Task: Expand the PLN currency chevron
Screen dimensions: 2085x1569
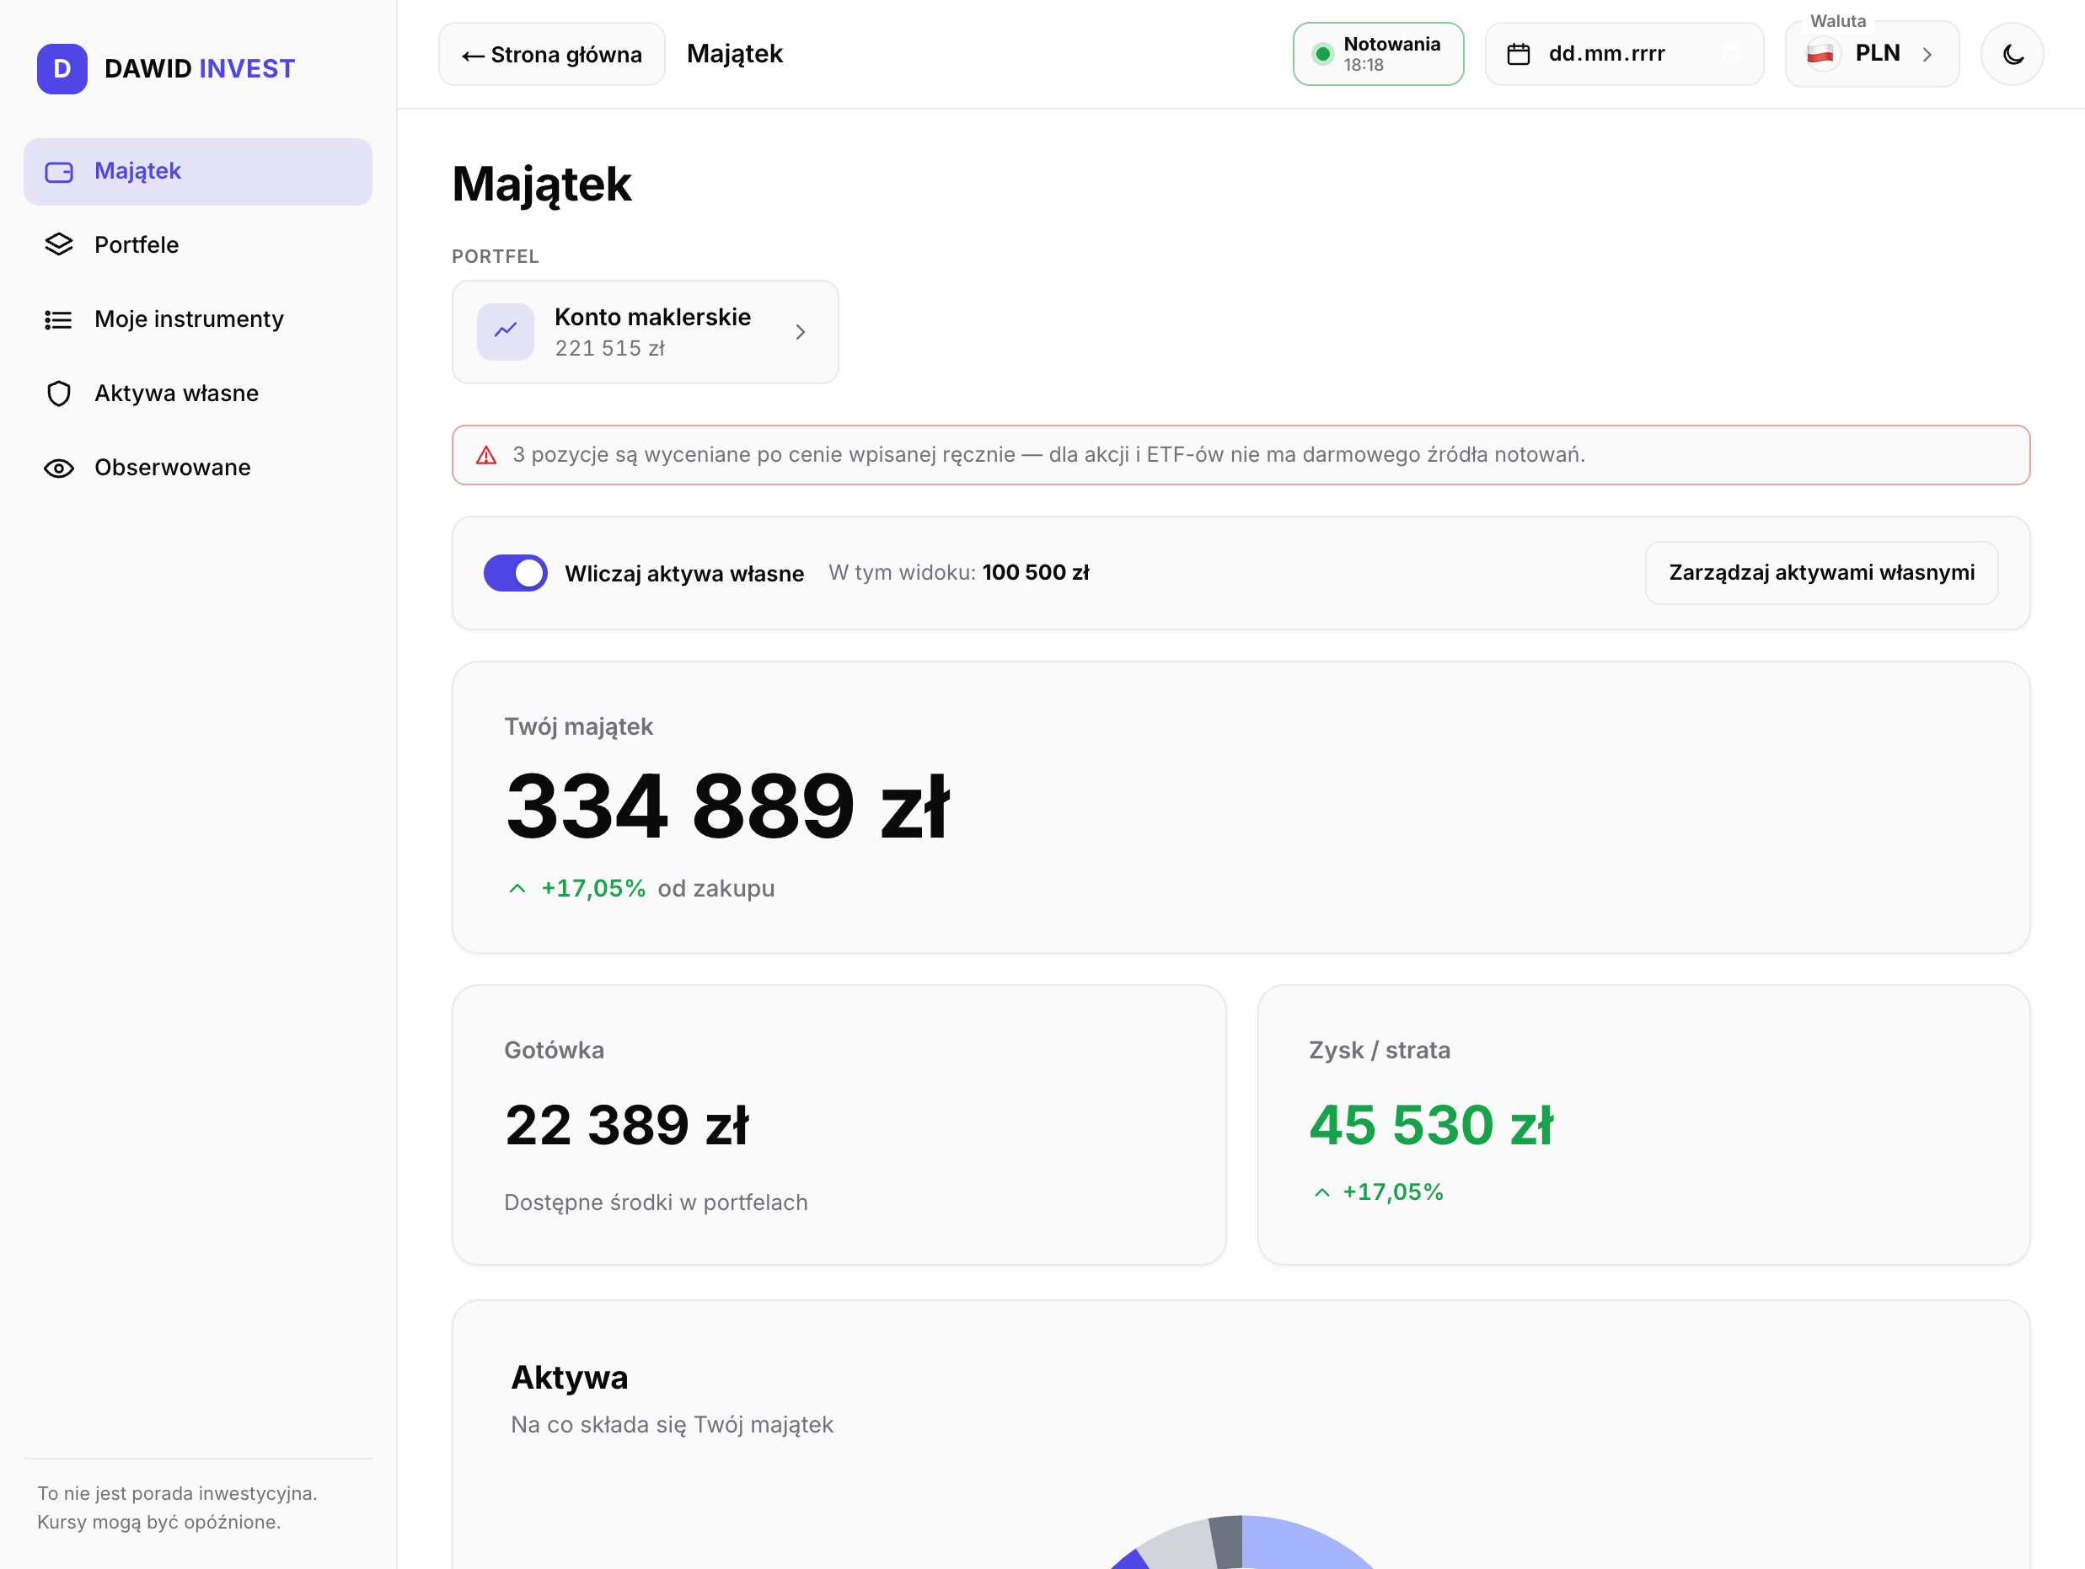Action: tap(1927, 55)
